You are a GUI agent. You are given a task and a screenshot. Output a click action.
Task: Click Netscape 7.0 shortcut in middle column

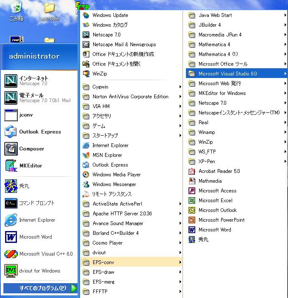tap(131, 35)
